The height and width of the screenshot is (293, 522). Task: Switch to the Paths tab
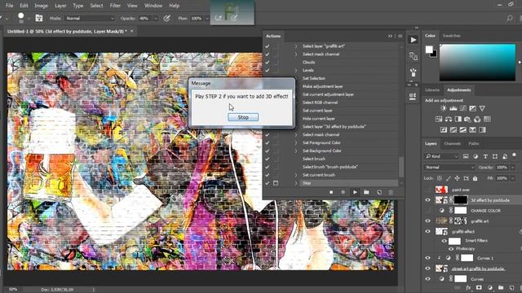tap(474, 143)
